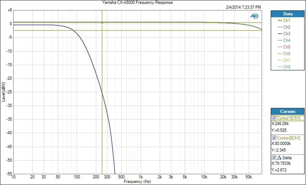The width and height of the screenshot is (306, 185).
Task: Click the Delta triangle icon
Action: (x=278, y=157)
